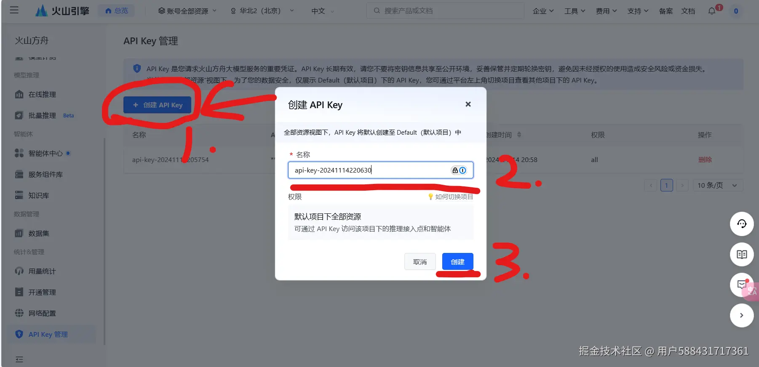Click 删除 for the api-key row

[705, 160]
